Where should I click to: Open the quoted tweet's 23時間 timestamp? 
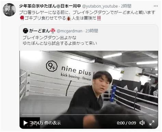coord(92,31)
